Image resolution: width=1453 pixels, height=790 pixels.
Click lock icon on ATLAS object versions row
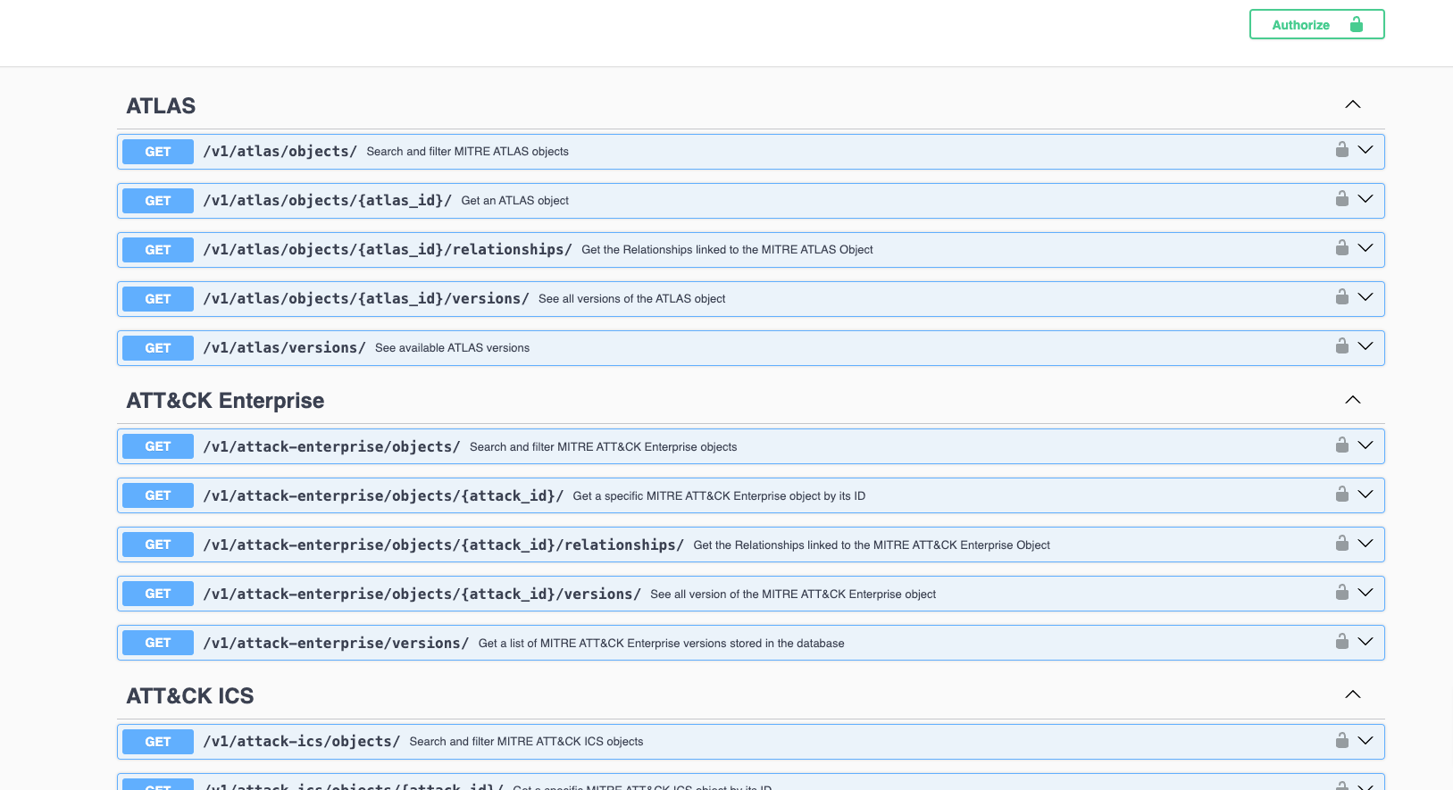coord(1341,296)
